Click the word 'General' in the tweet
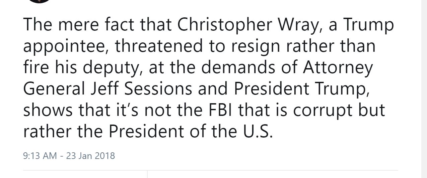The height and width of the screenshot is (178, 427). pos(53,88)
